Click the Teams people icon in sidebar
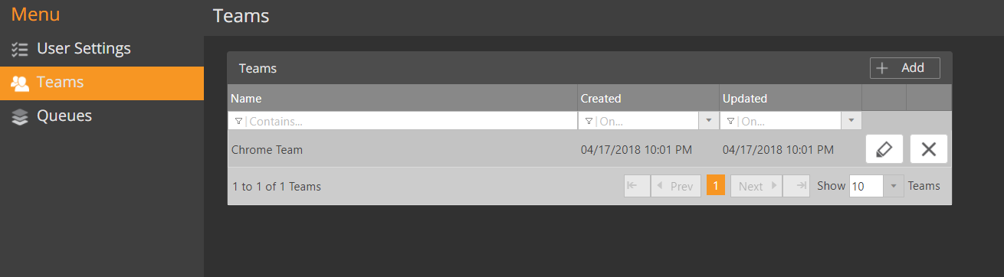This screenshot has width=1004, height=277. click(20, 83)
